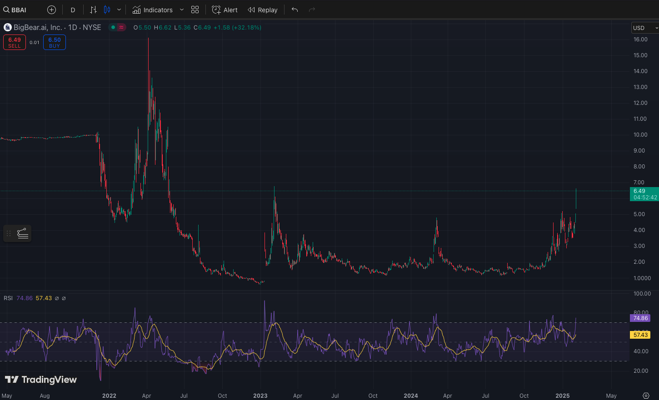Click the blue 6.50 BUY button

[55, 42]
